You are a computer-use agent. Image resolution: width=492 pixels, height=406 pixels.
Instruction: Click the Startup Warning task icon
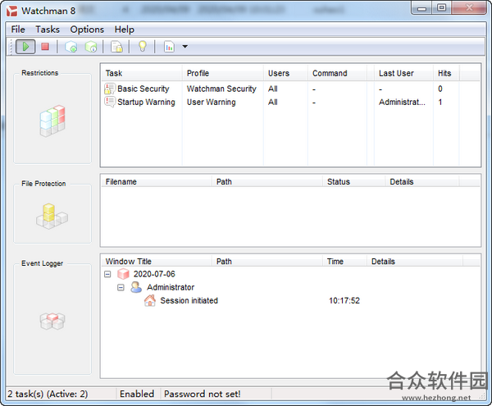[110, 102]
